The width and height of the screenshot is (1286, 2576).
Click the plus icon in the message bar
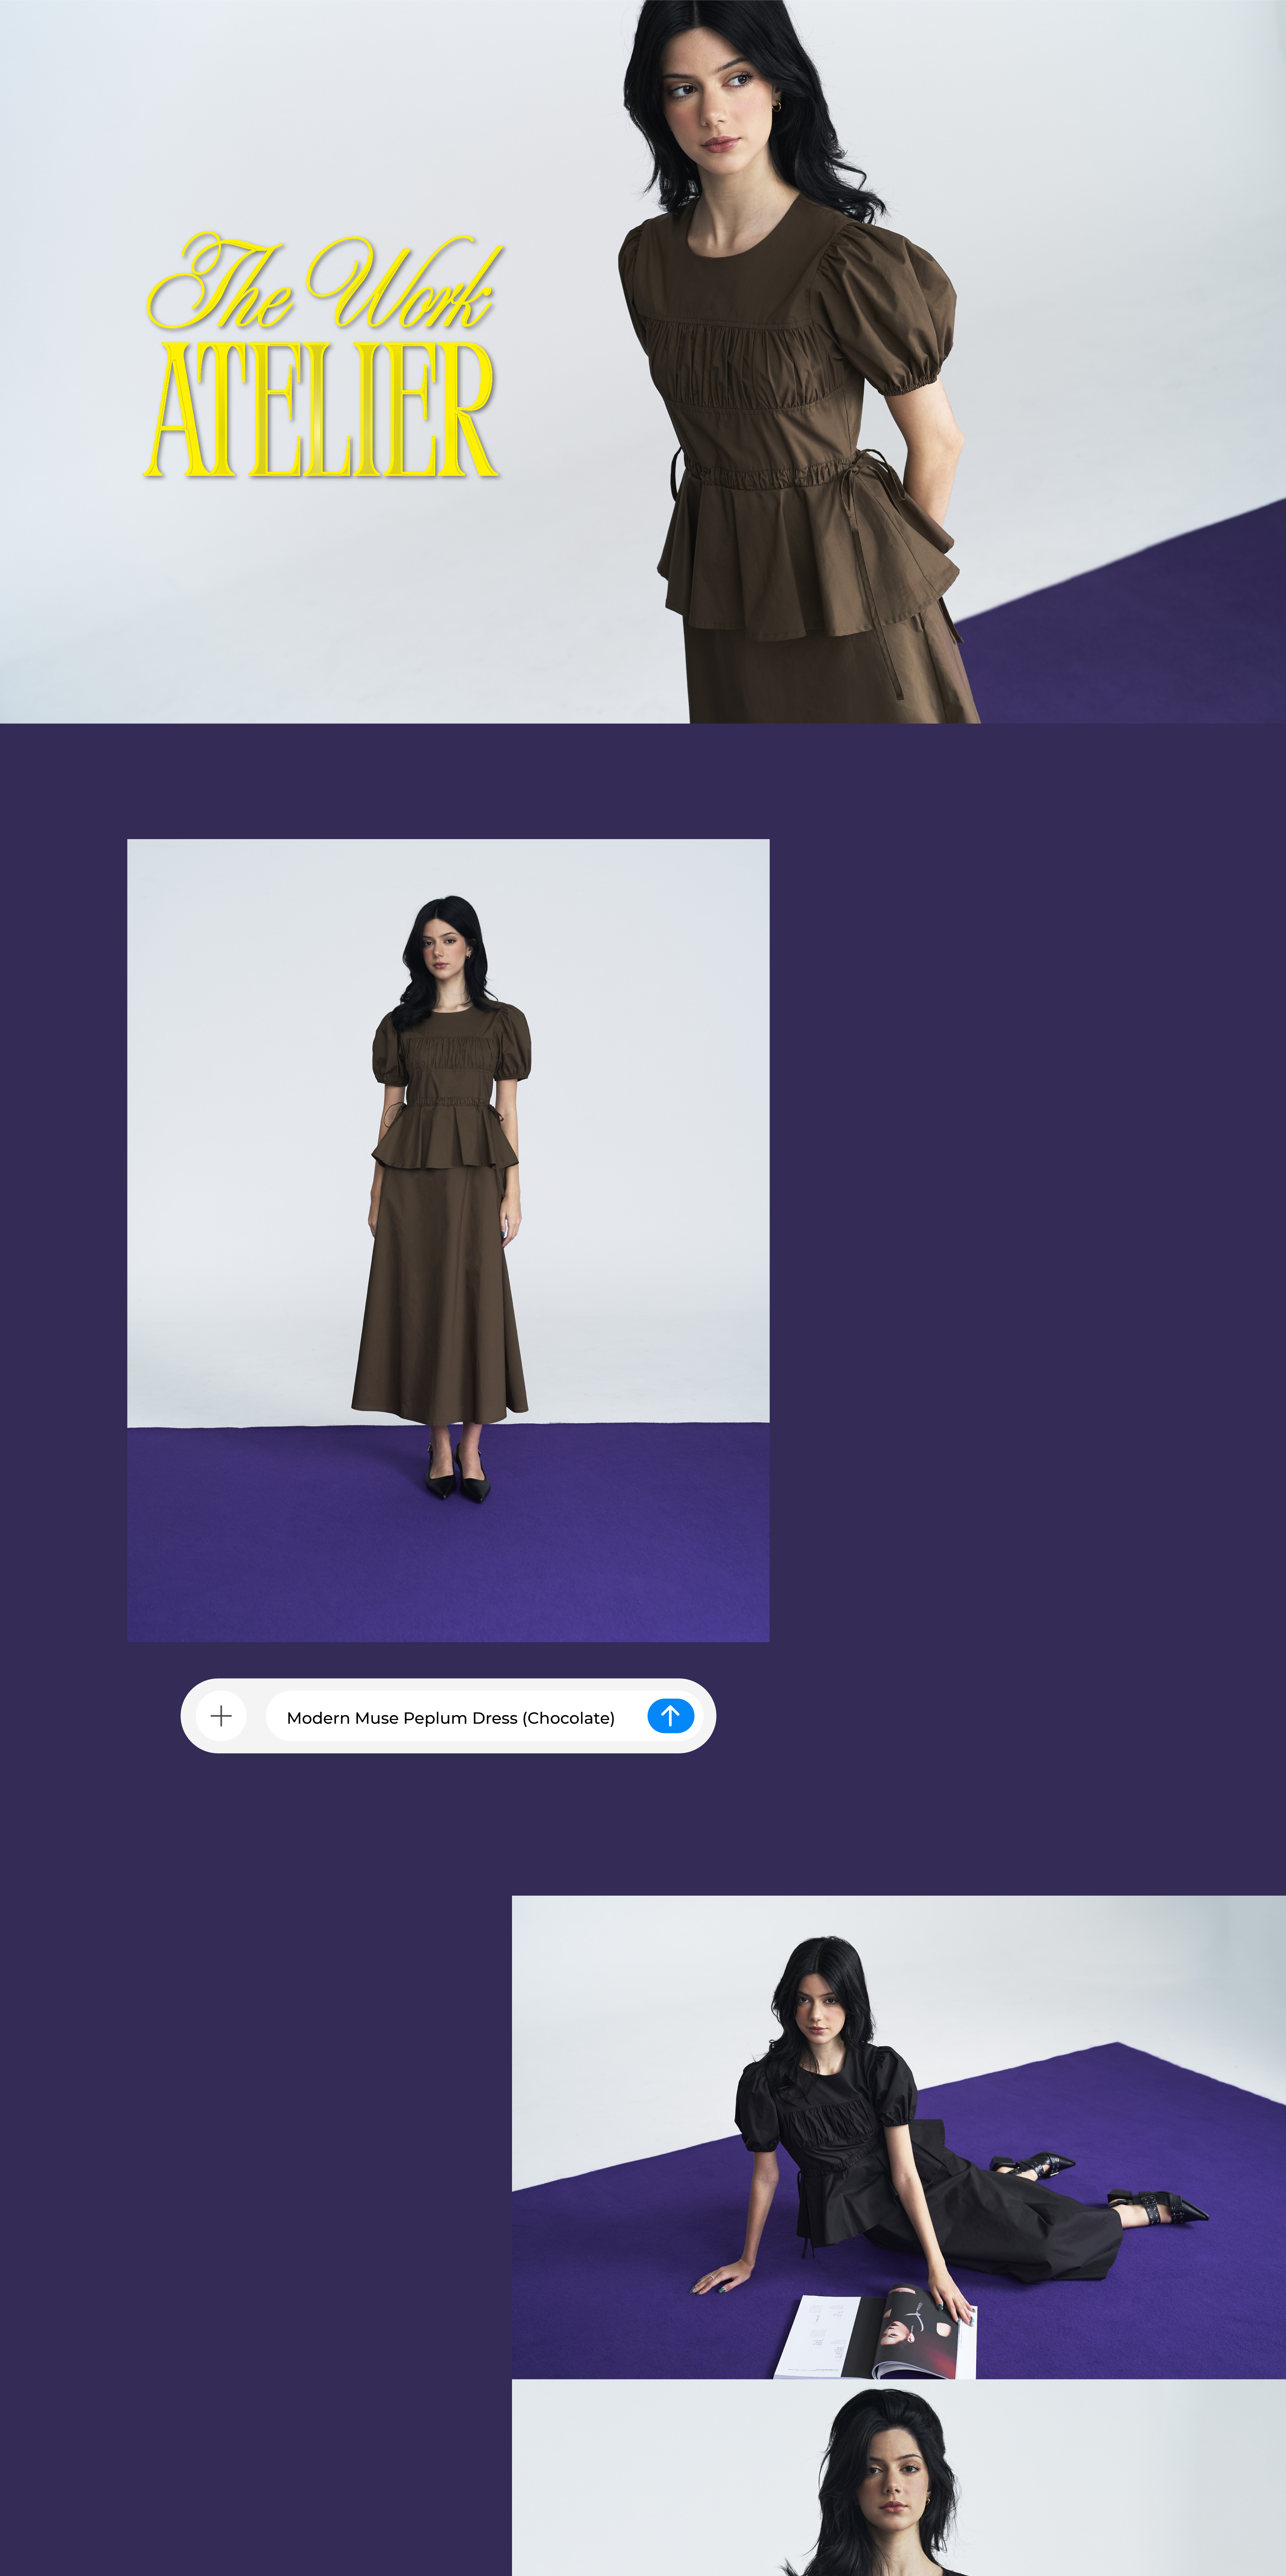coord(221,1716)
